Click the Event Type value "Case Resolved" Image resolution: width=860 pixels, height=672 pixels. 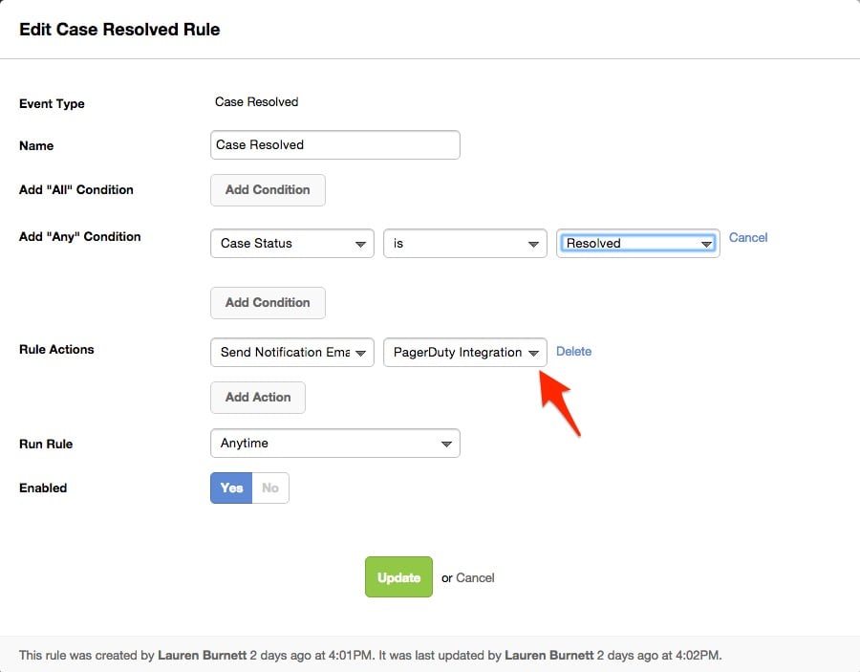click(x=256, y=101)
